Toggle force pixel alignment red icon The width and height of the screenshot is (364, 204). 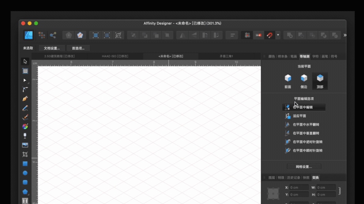pyautogui.click(x=258, y=35)
